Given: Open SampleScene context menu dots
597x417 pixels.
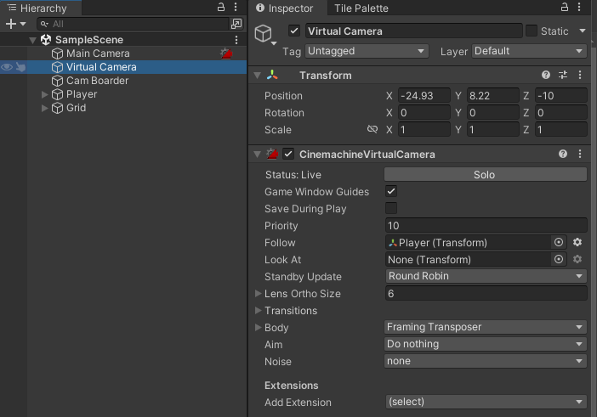Looking at the screenshot, I should [x=236, y=40].
